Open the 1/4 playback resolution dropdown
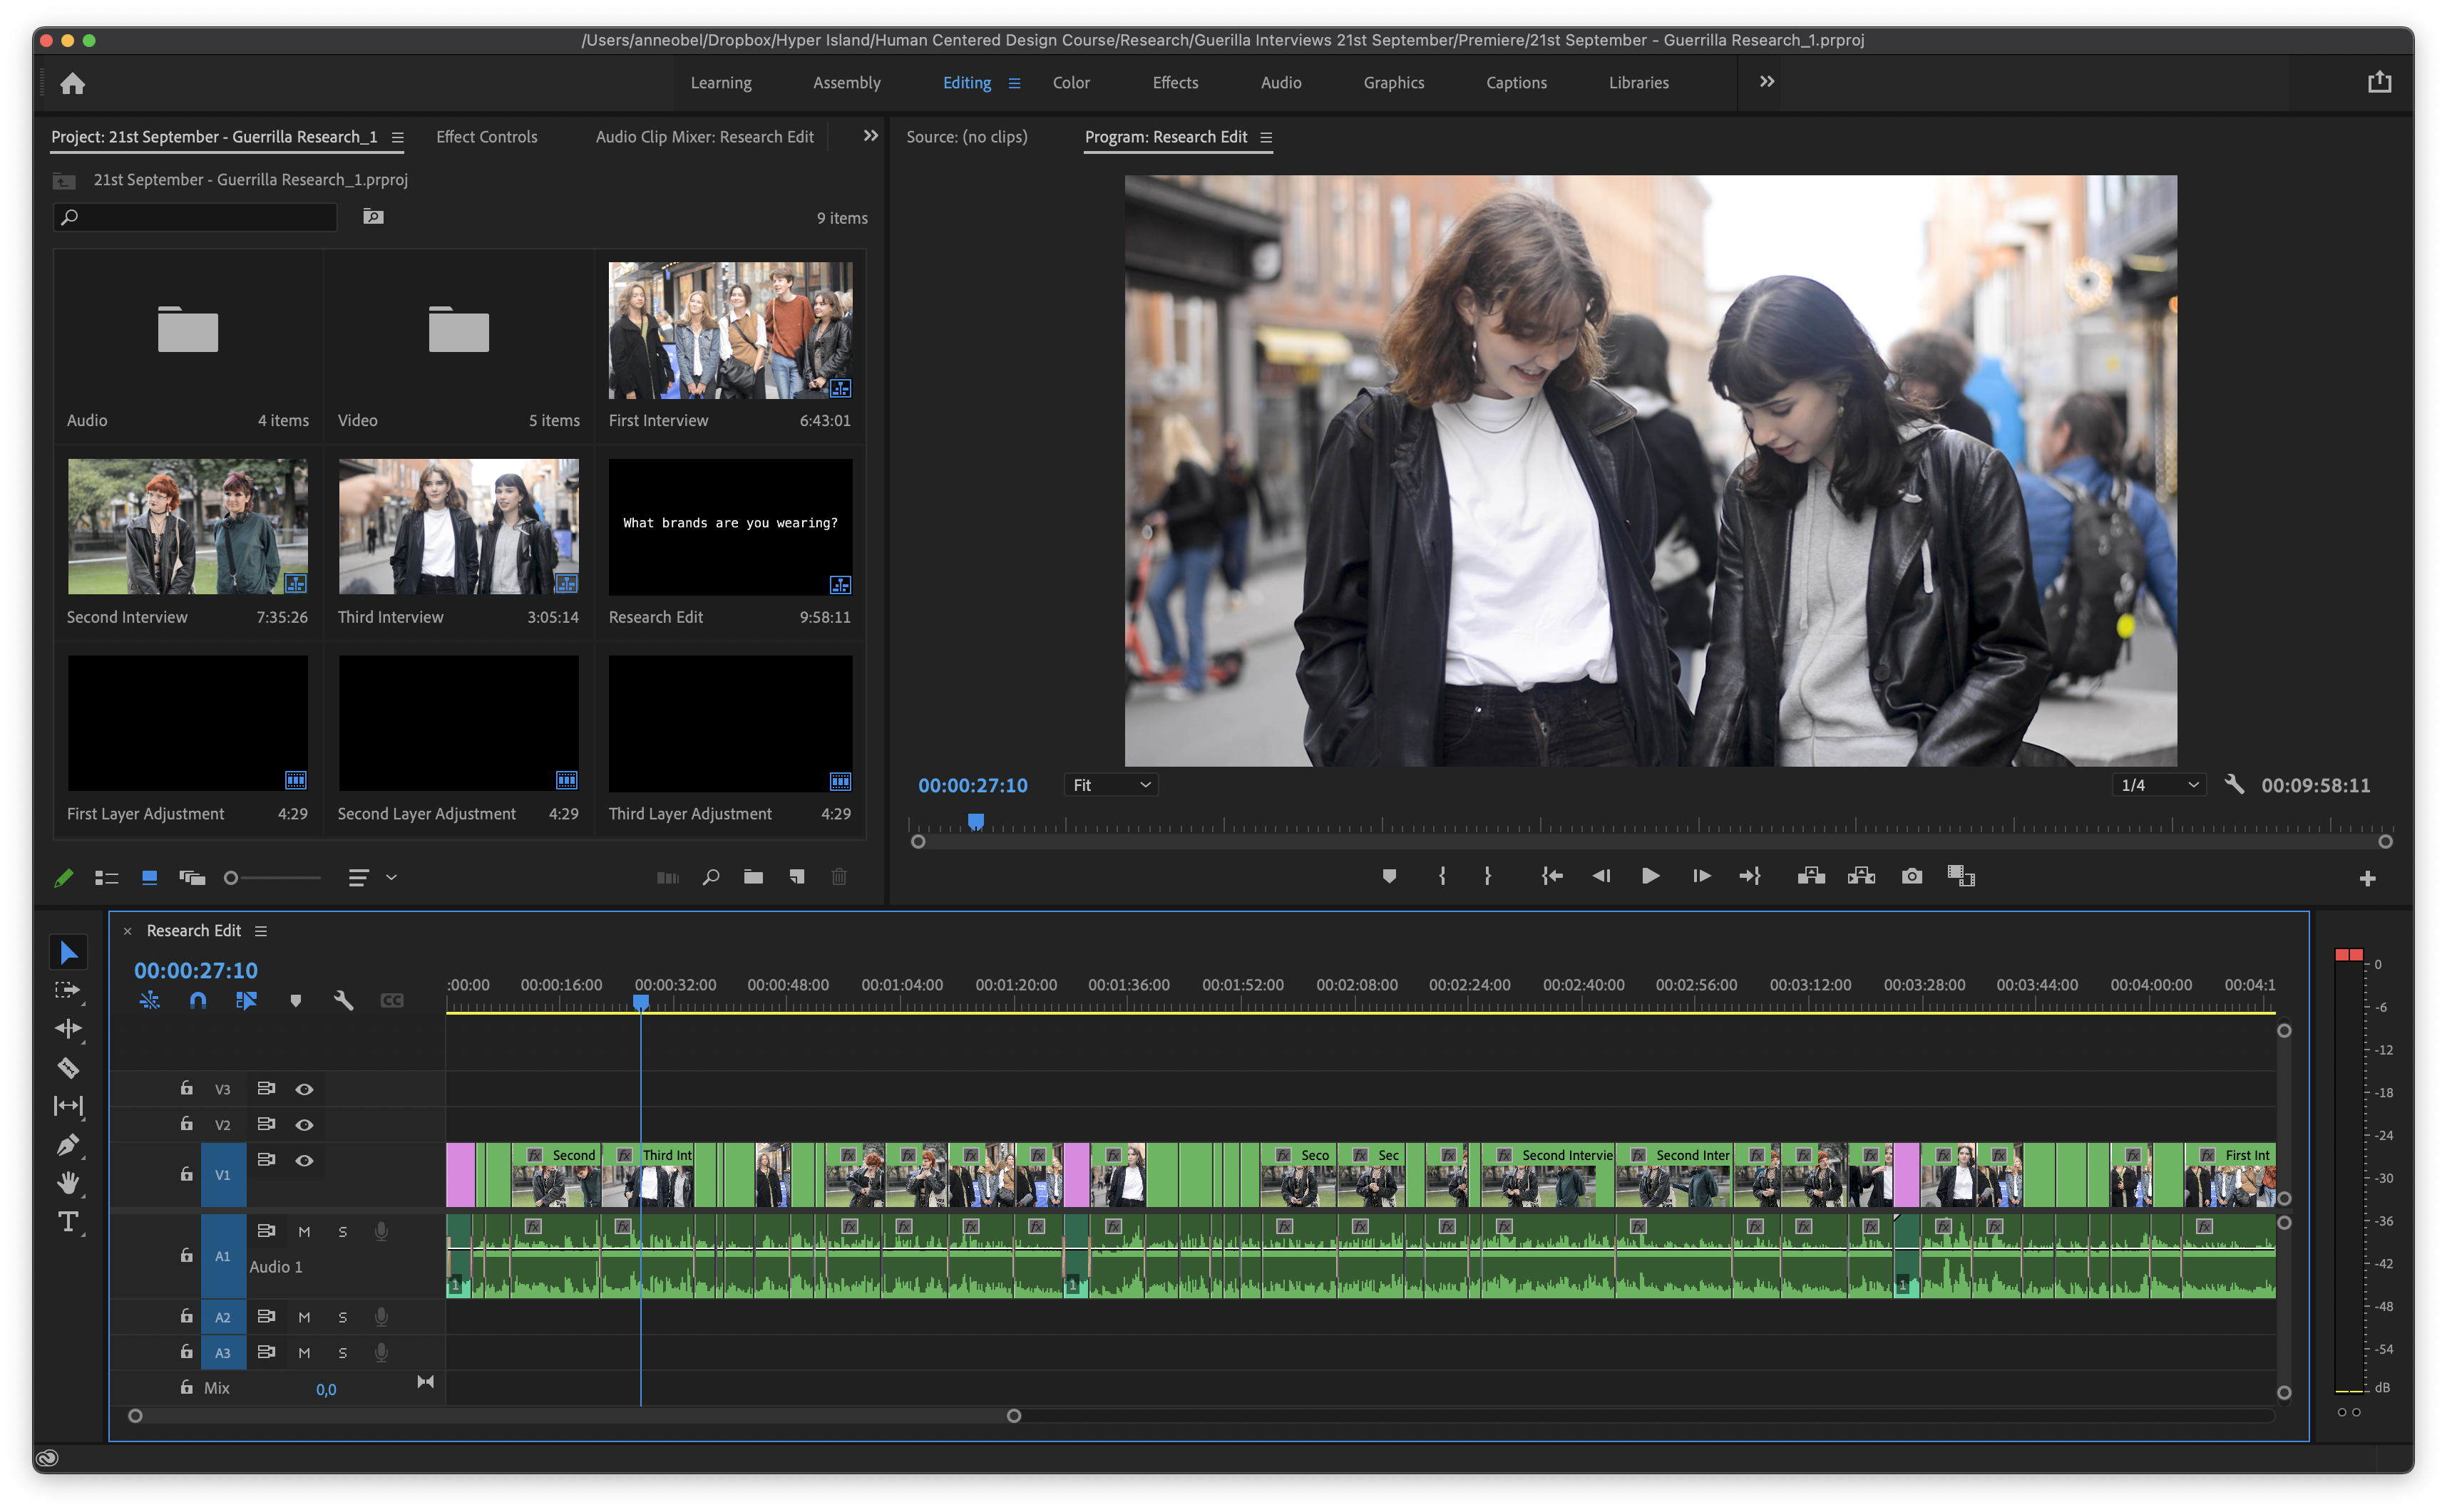This screenshot has height=1512, width=2447. 2159,785
